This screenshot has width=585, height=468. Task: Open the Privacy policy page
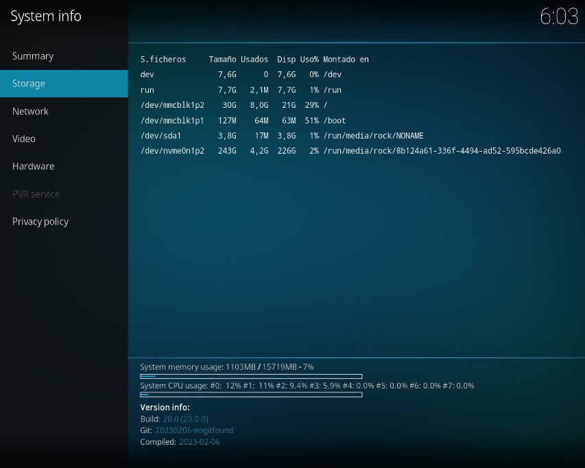[64, 222]
